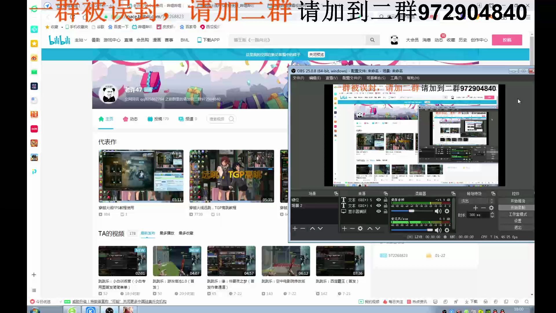Open the 场景集合(S) menu in OBS
Viewport: 556px width, 313px height.
point(376,78)
